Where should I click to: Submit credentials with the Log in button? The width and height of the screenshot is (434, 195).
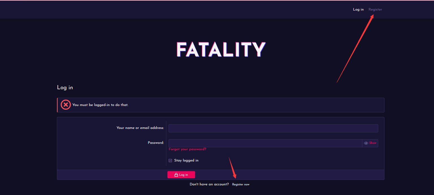pos(181,174)
